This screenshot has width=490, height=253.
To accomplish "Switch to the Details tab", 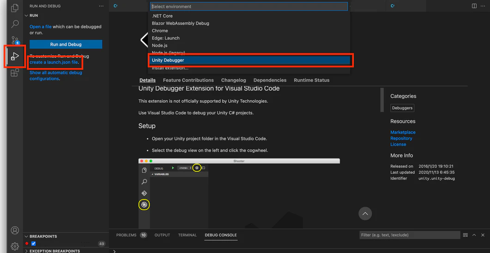I will coord(147,80).
